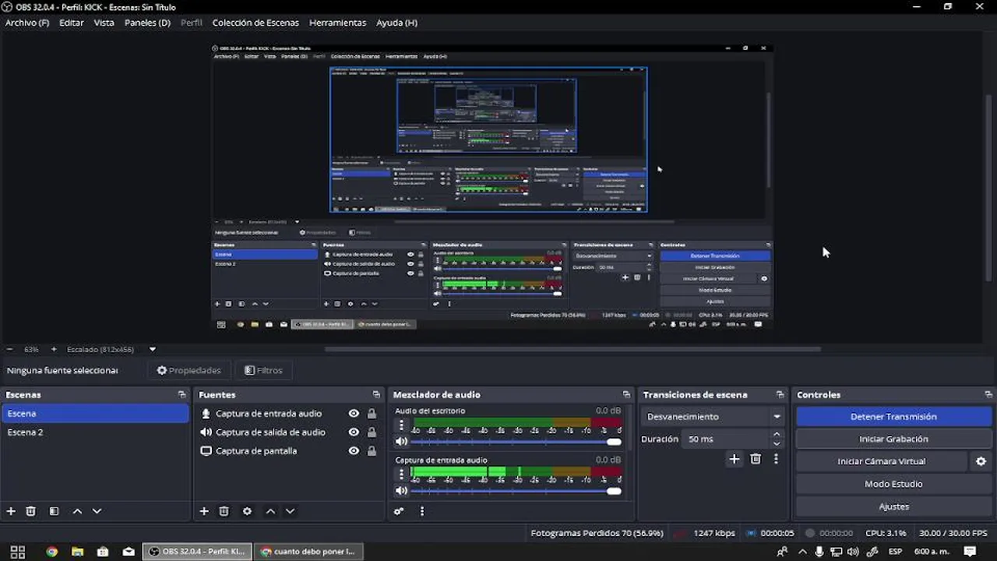Undock the Escenas panel

coord(181,395)
